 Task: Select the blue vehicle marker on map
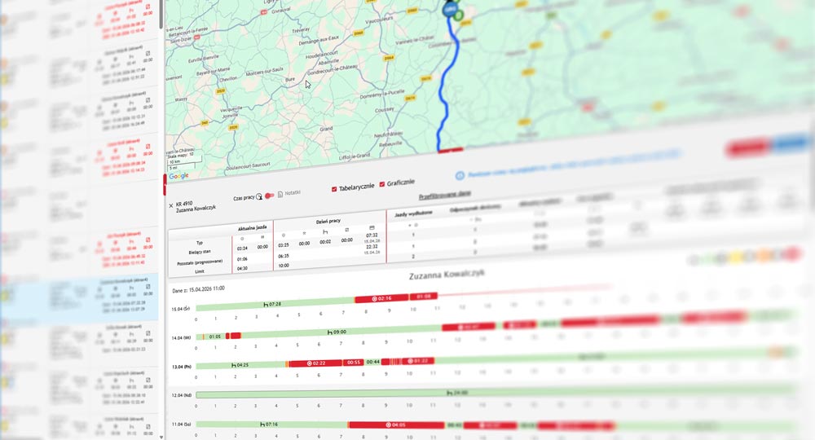tap(450, 9)
